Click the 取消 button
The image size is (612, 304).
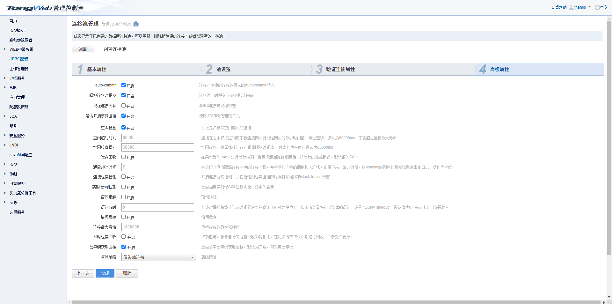pos(127,273)
